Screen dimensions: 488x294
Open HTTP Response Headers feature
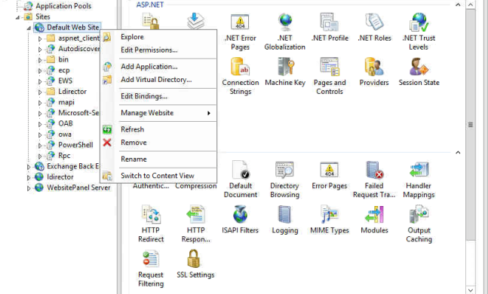(x=195, y=224)
